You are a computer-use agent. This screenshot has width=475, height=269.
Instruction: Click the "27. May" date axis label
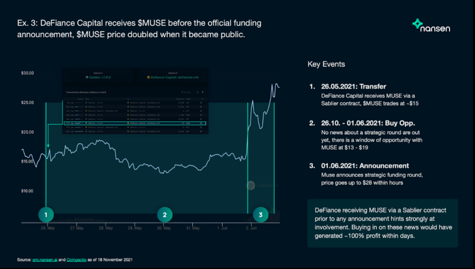click(76, 228)
